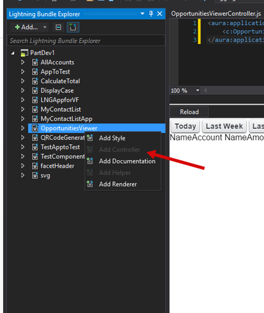The image size is (264, 313).
Task: Select the AllAccounts tree item
Action: coord(58,62)
